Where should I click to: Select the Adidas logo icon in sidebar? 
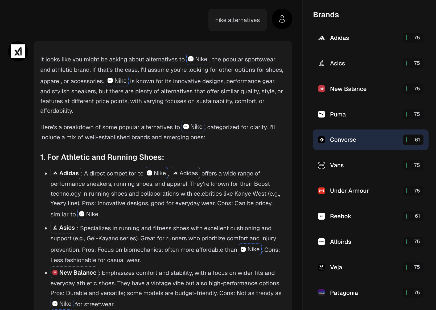[322, 38]
